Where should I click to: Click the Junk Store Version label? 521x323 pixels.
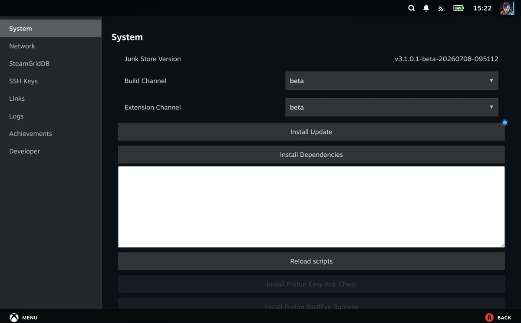(152, 59)
